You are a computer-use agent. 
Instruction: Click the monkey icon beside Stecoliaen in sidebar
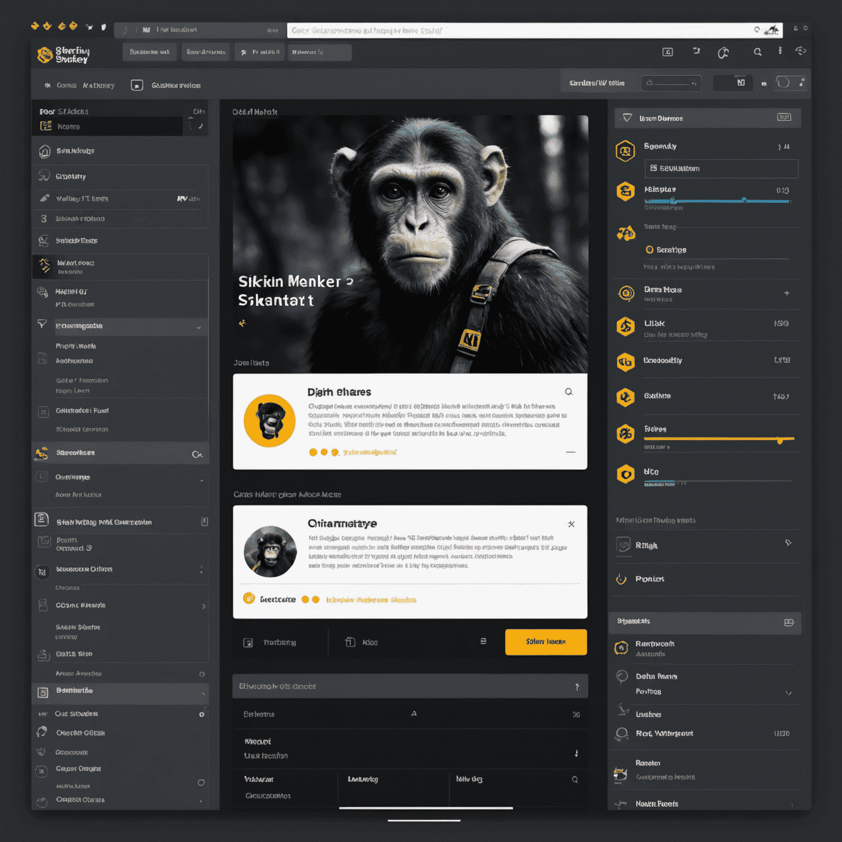[x=42, y=453]
